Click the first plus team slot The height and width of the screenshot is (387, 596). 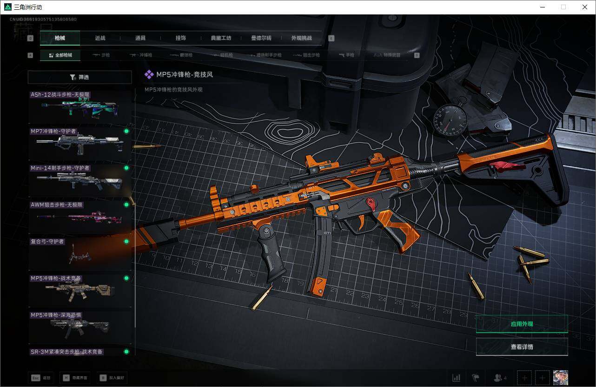(524, 378)
